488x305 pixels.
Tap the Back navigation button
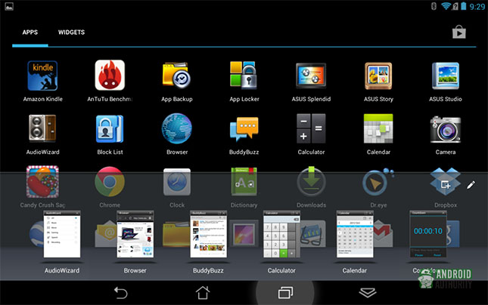click(x=120, y=293)
